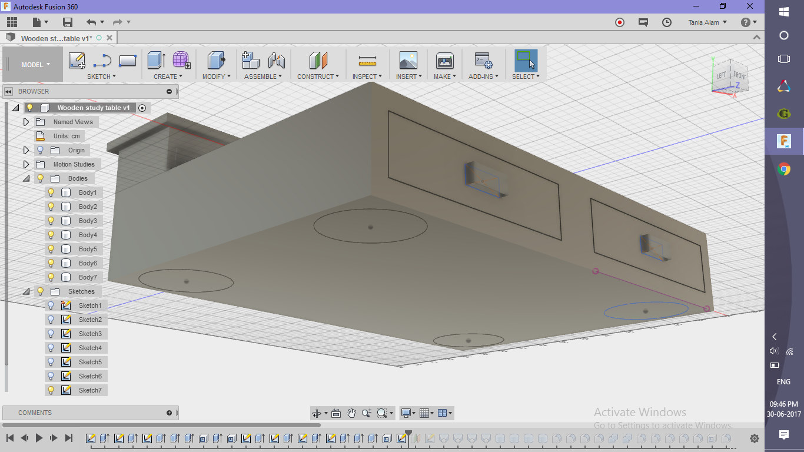This screenshot has height=452, width=804.
Task: Open the INSPECT menu
Action: pos(367,77)
